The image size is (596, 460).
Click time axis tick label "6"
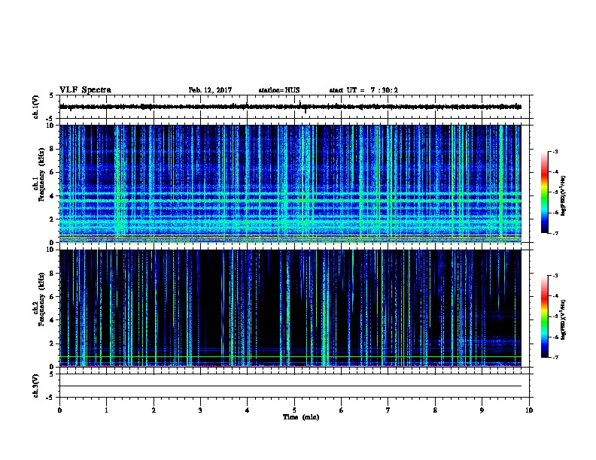click(x=342, y=410)
